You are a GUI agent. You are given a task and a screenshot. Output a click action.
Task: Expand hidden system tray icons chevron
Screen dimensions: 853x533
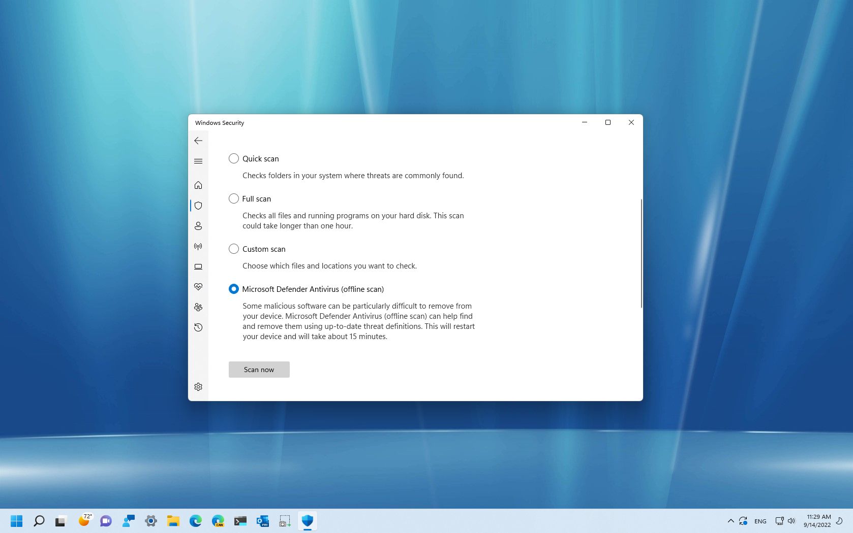coord(730,521)
